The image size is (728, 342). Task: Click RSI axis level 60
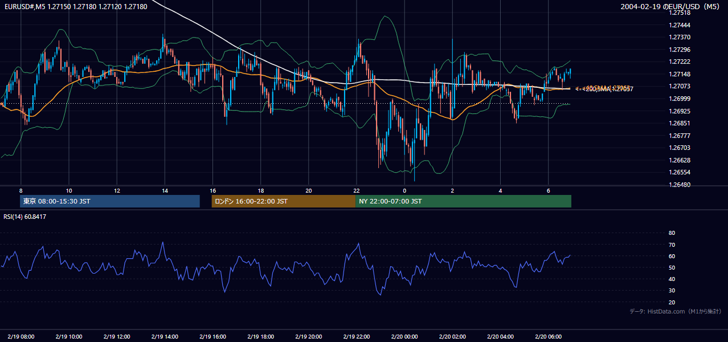click(672, 256)
